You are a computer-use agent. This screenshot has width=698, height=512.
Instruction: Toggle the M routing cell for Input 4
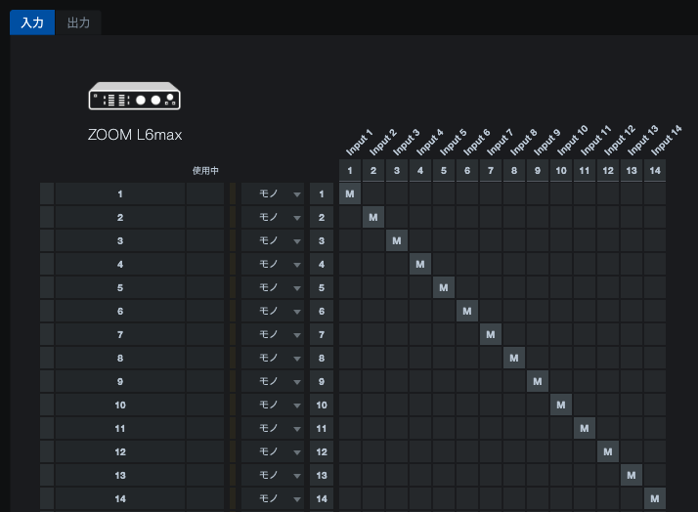[420, 265]
